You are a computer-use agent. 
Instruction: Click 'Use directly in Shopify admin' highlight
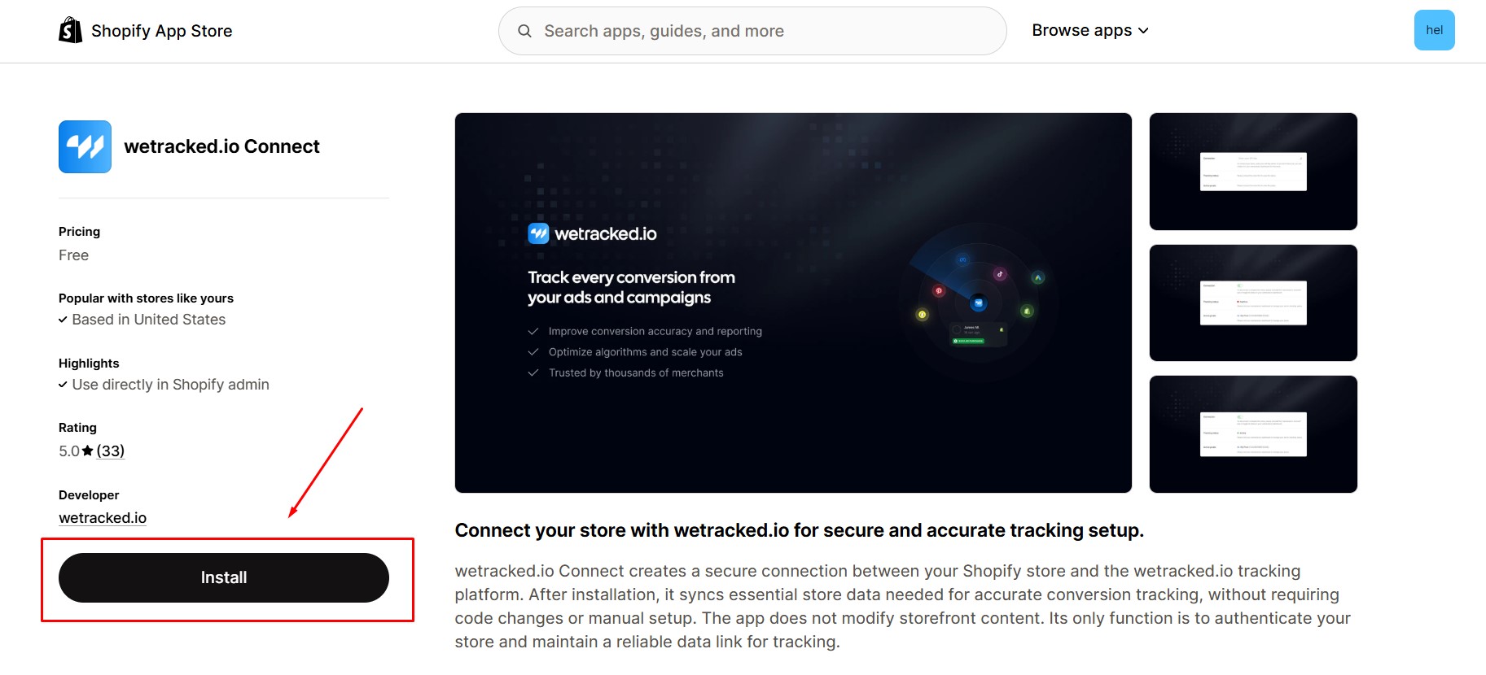click(x=170, y=385)
